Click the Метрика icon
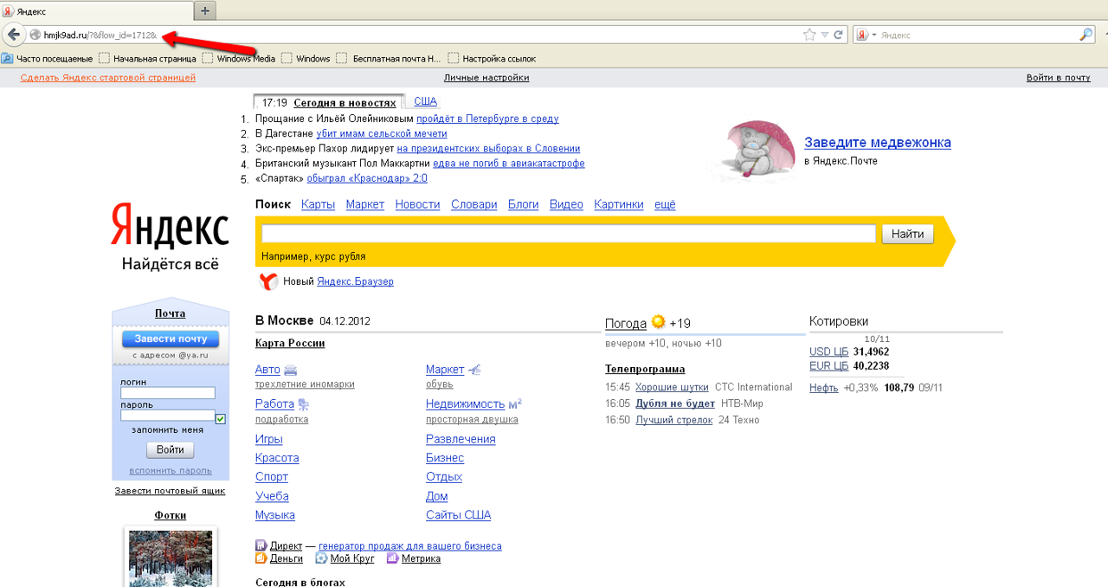Viewport: 1108px width, 587px height. 392,558
